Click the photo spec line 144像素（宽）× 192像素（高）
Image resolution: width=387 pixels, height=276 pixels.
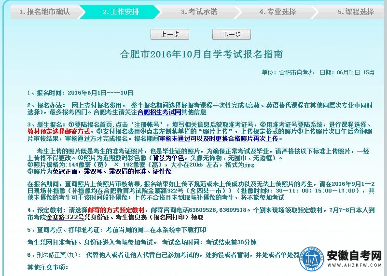(115, 165)
